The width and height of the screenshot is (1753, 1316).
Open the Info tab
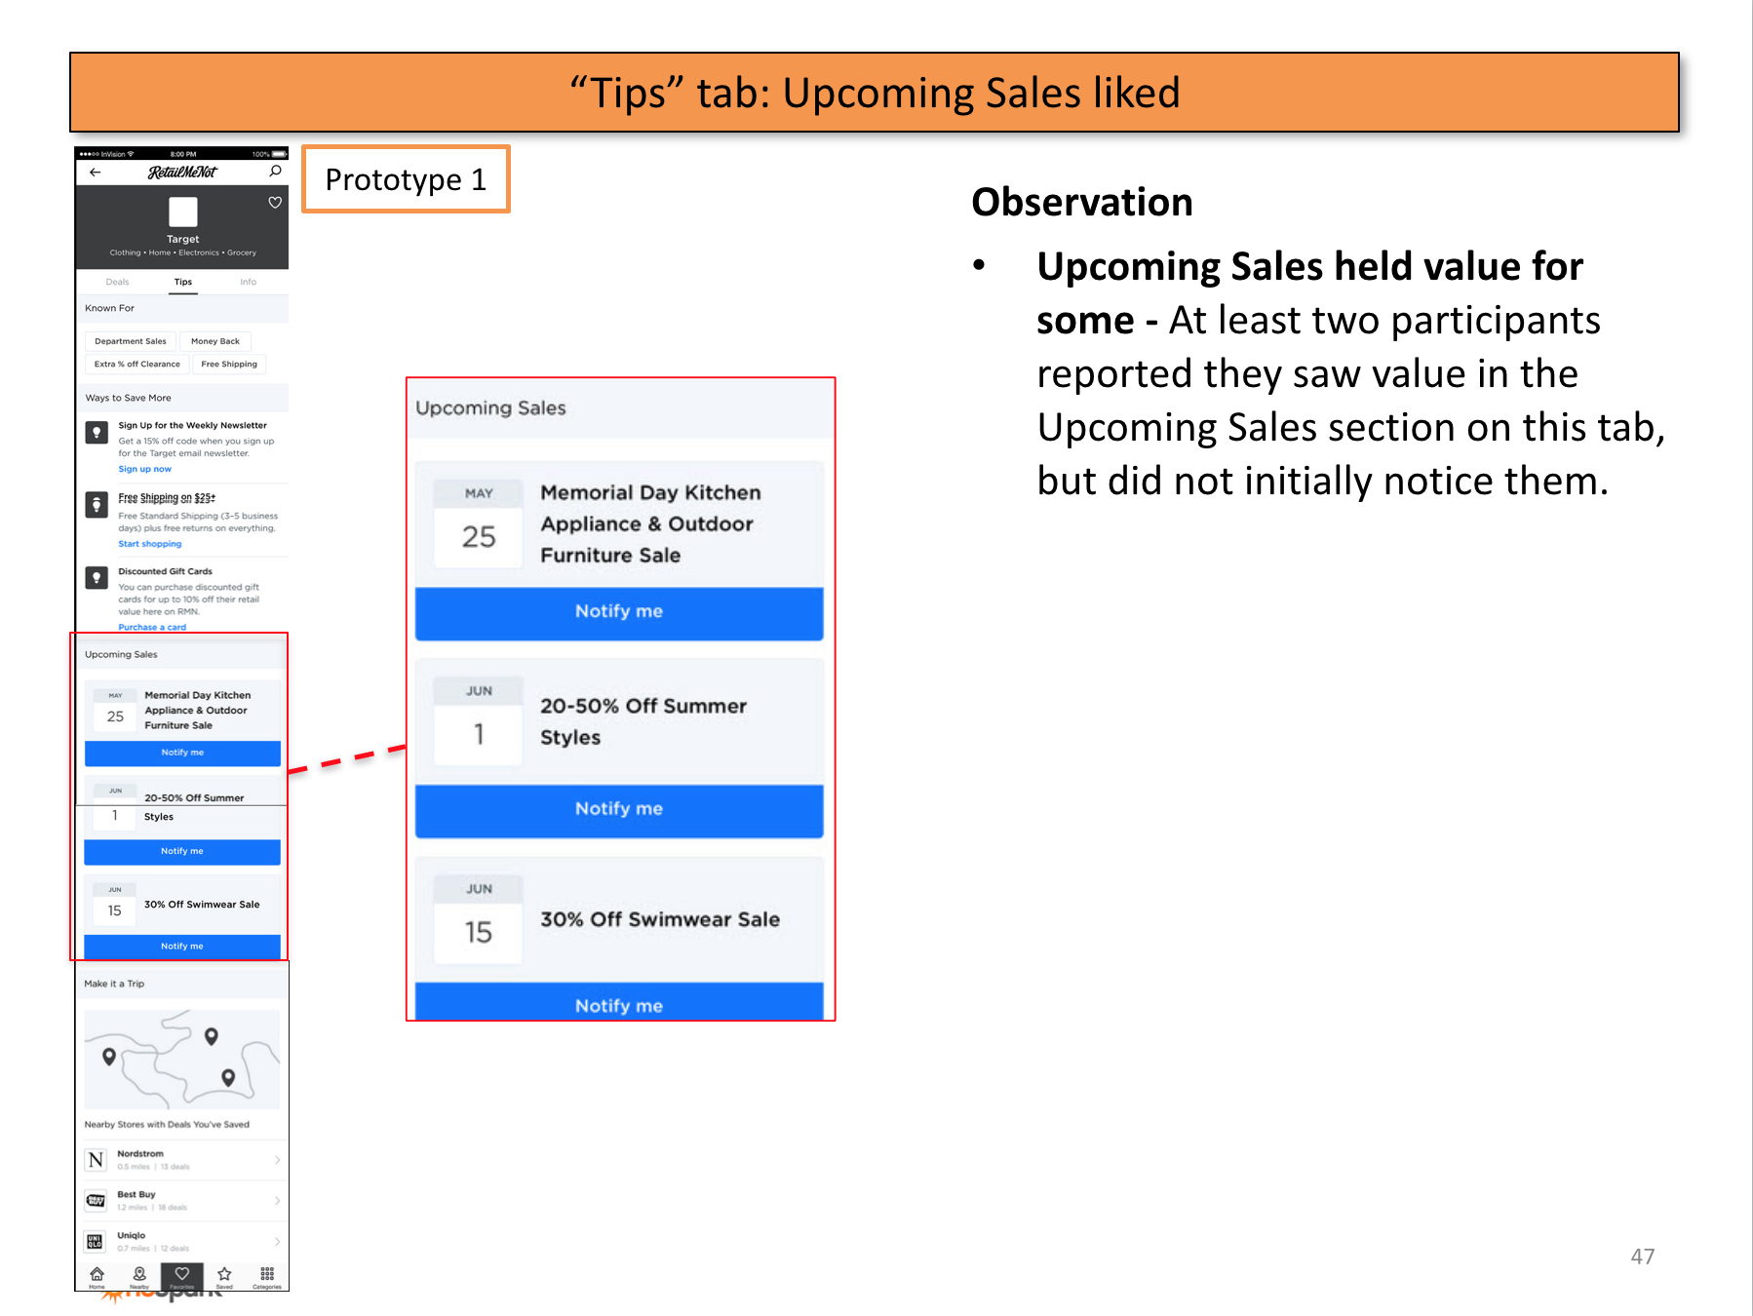click(249, 282)
